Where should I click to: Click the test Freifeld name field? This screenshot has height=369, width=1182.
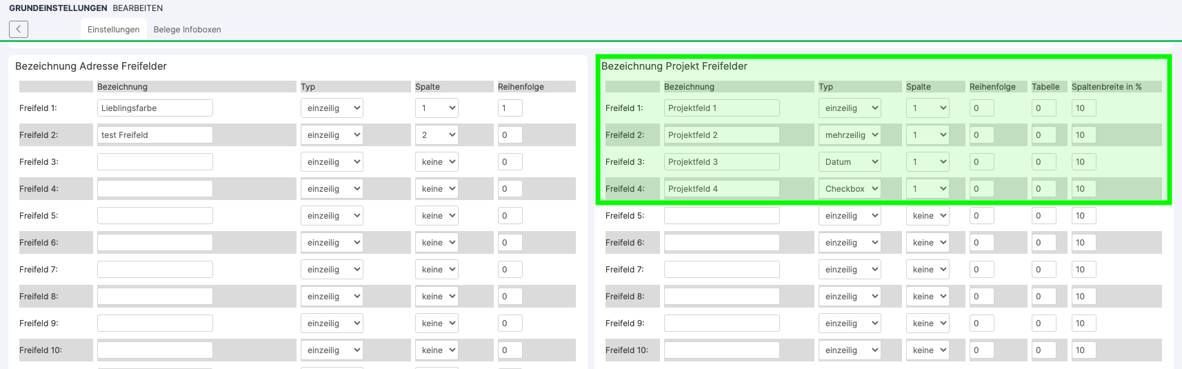(154, 135)
